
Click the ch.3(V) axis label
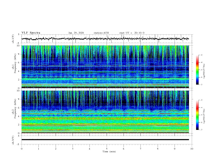pos(13,139)
